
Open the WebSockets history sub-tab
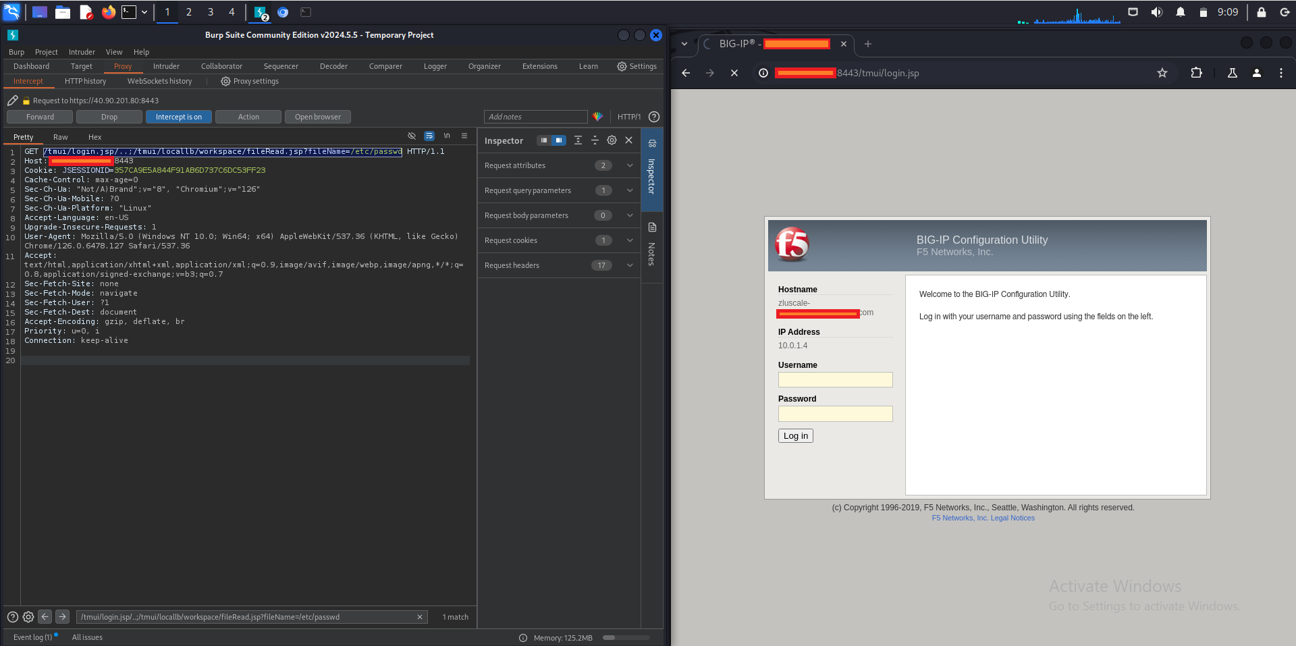click(159, 81)
